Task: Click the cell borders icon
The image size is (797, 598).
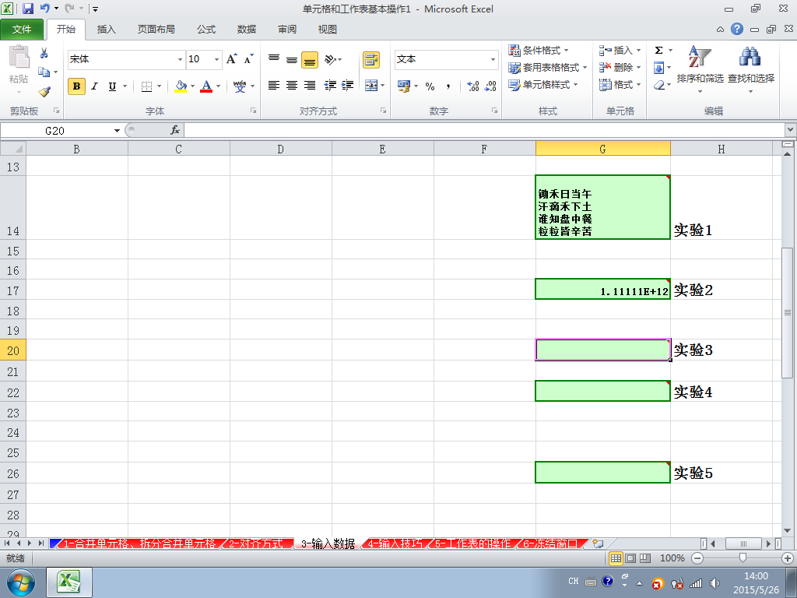Action: (146, 86)
